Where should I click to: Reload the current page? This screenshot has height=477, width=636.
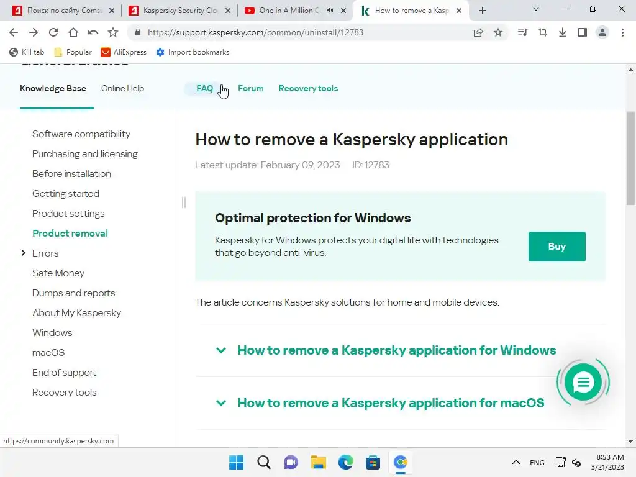53,32
